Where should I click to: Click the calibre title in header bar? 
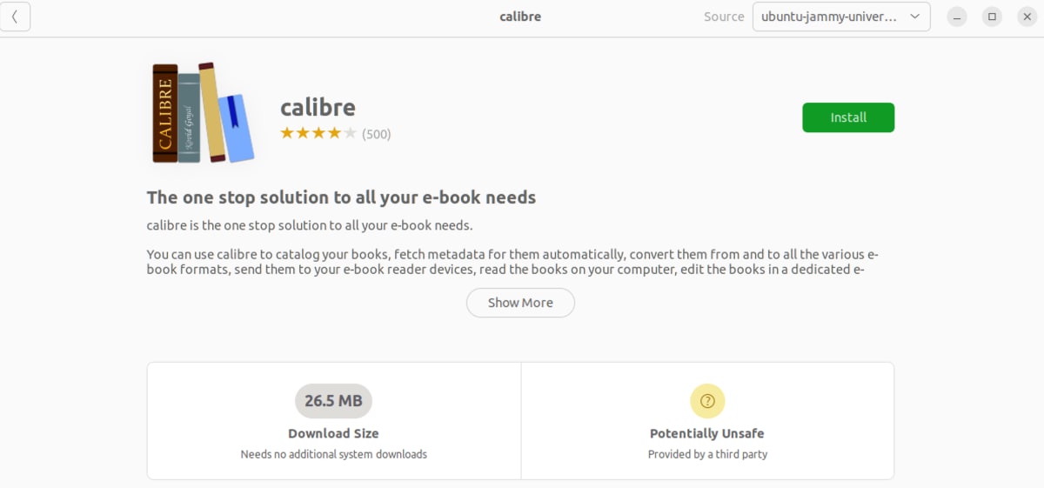(520, 17)
